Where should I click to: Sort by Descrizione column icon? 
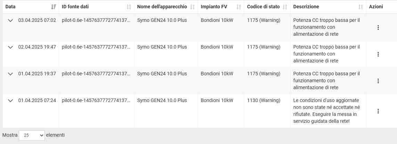click(x=361, y=7)
